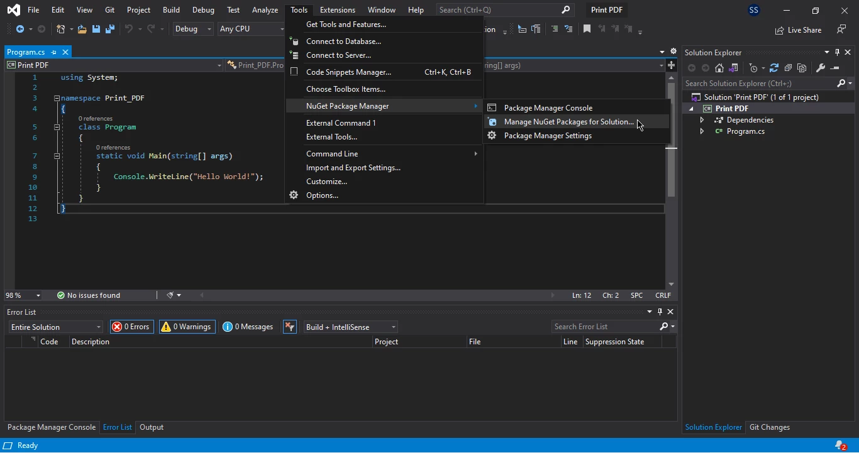Click the Live Share button
Screen dimensions: 859x453
click(x=798, y=30)
